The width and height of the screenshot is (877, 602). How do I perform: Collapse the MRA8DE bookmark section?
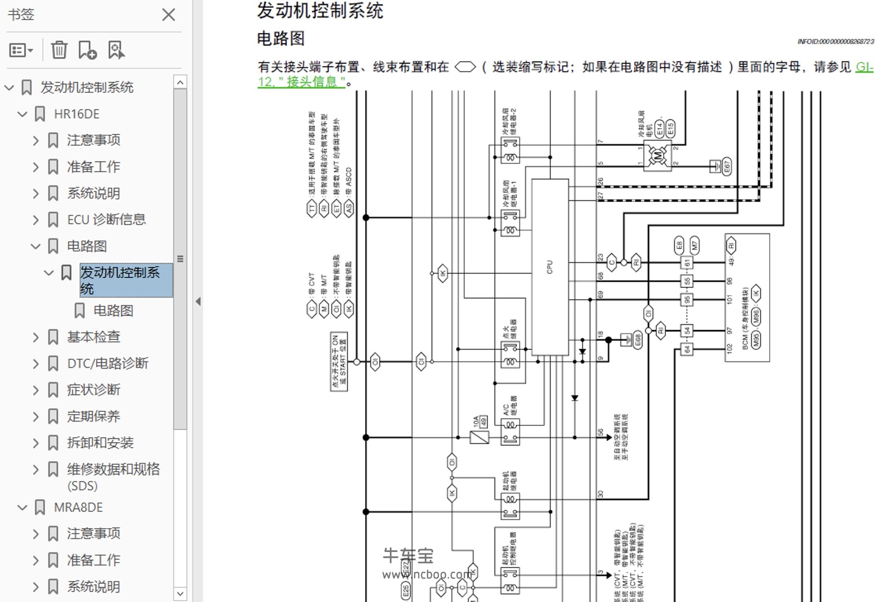pyautogui.click(x=22, y=507)
